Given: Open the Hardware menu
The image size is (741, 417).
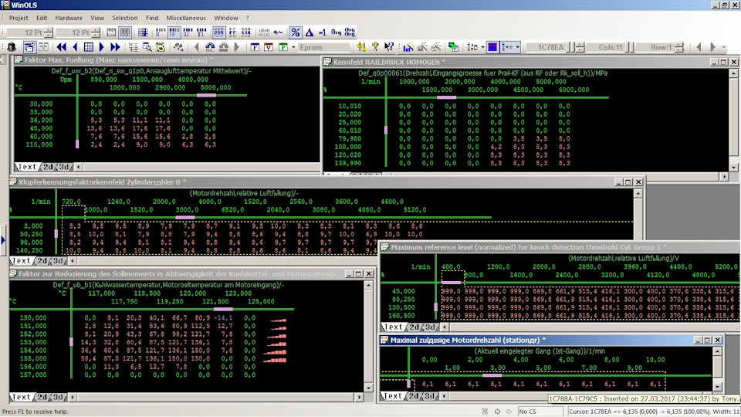Looking at the screenshot, I should [x=68, y=17].
